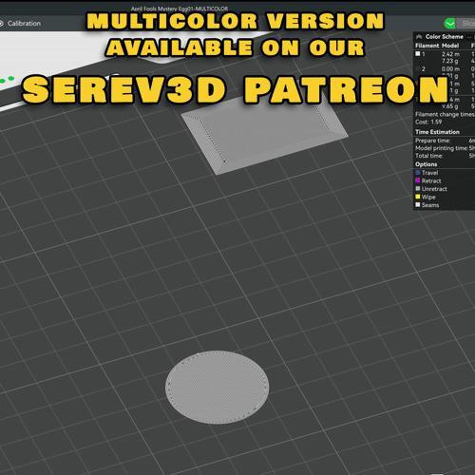Click the Filament change times line
This screenshot has width=475, height=475.
tap(445, 114)
